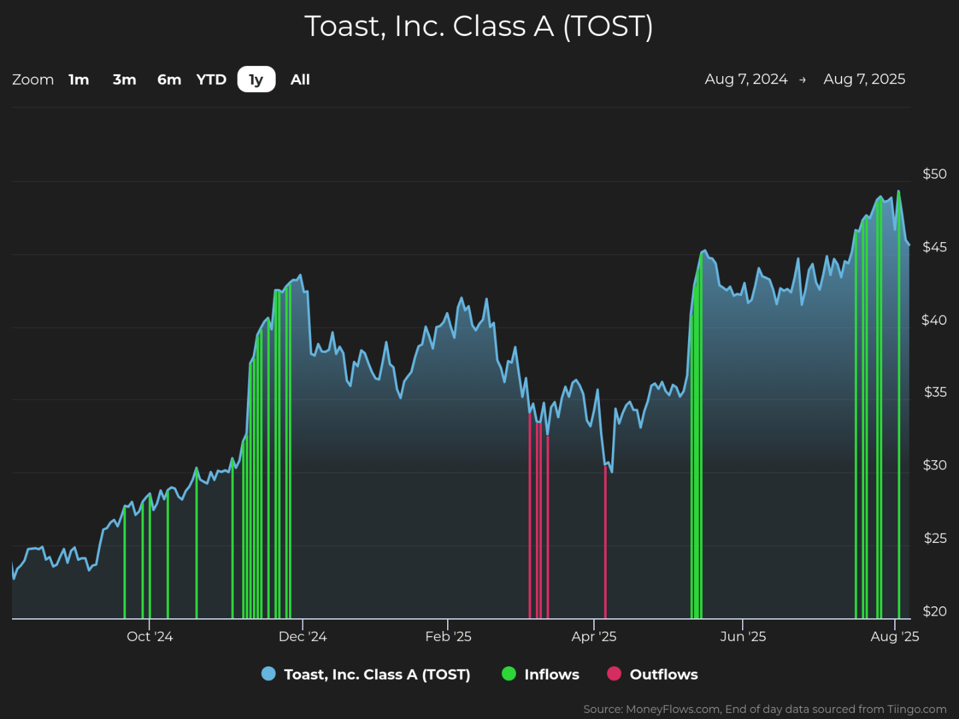Select the 3m zoom range
The height and width of the screenshot is (719, 959).
click(124, 79)
